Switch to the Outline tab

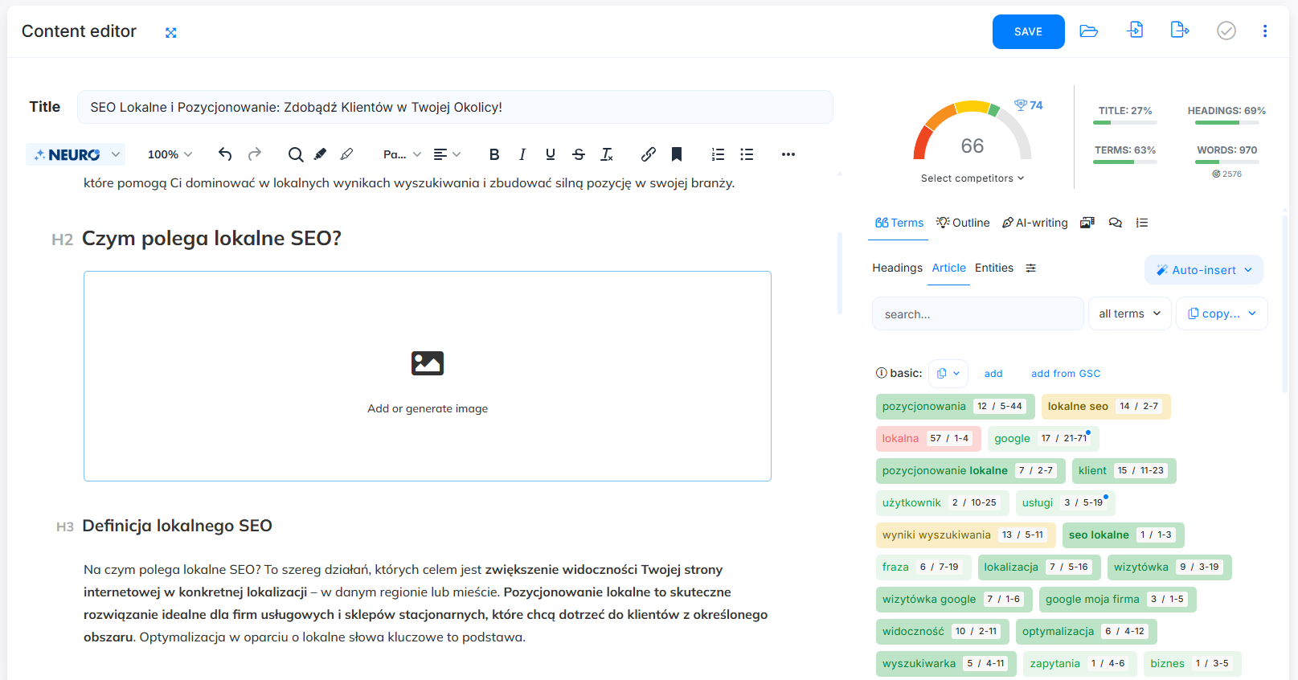click(963, 223)
